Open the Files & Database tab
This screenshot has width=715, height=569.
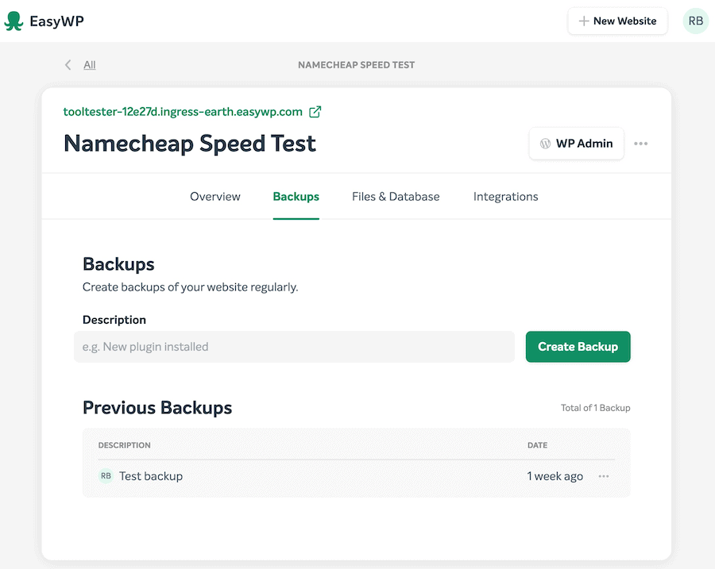click(x=396, y=196)
